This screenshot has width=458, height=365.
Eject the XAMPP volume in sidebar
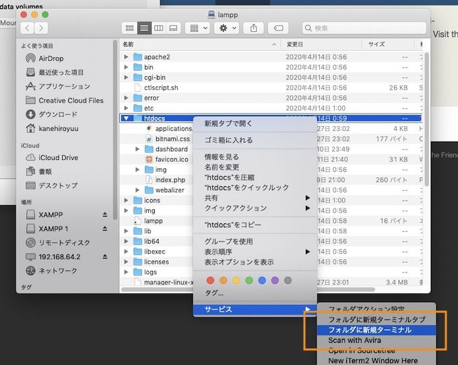pyautogui.click(x=104, y=215)
